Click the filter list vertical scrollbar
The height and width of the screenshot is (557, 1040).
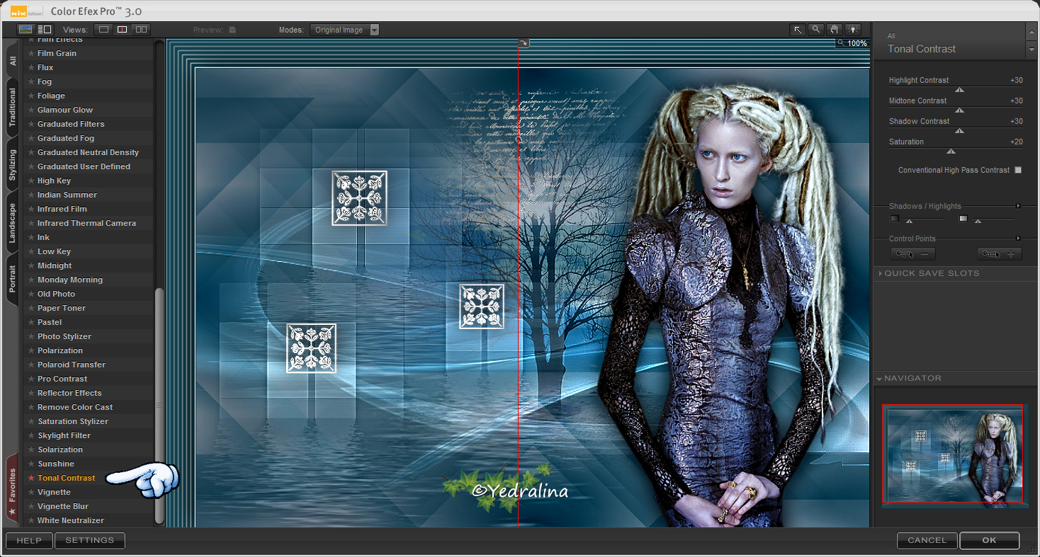click(x=159, y=405)
